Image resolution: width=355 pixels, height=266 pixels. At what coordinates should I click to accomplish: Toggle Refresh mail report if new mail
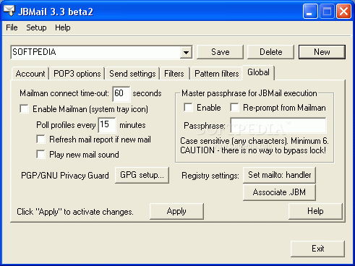tap(40, 140)
